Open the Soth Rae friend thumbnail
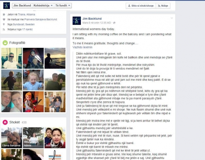The image size is (205, 160). 55,138
